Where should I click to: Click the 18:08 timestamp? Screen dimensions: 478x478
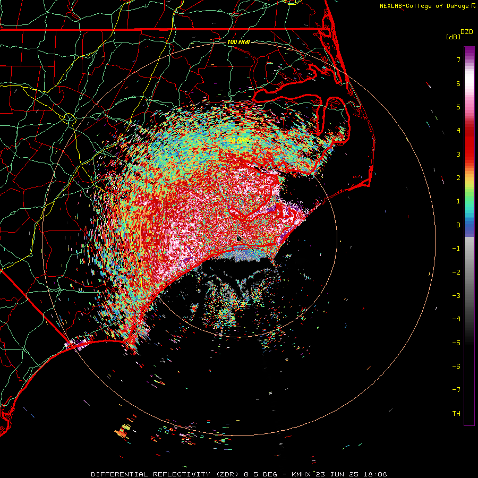point(374,474)
